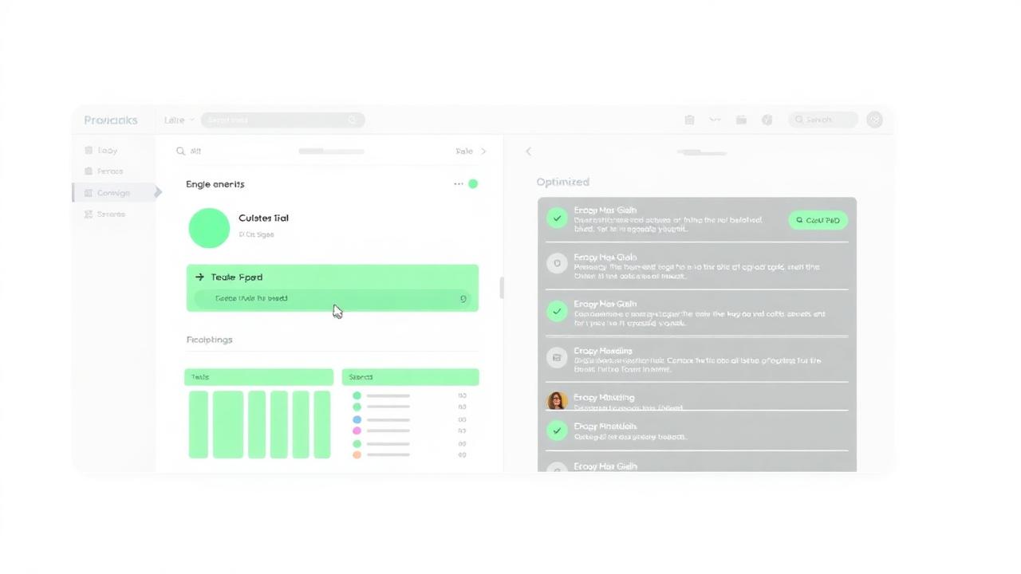Click the Prorodoks title at top left

click(x=111, y=120)
